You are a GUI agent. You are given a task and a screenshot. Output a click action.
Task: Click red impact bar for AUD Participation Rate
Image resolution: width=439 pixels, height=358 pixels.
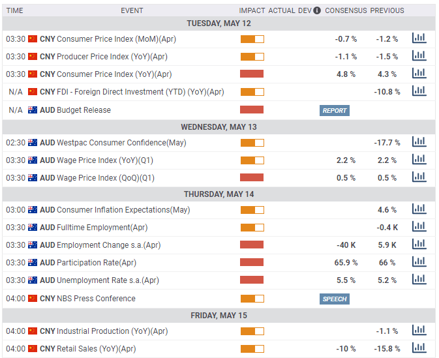252,262
